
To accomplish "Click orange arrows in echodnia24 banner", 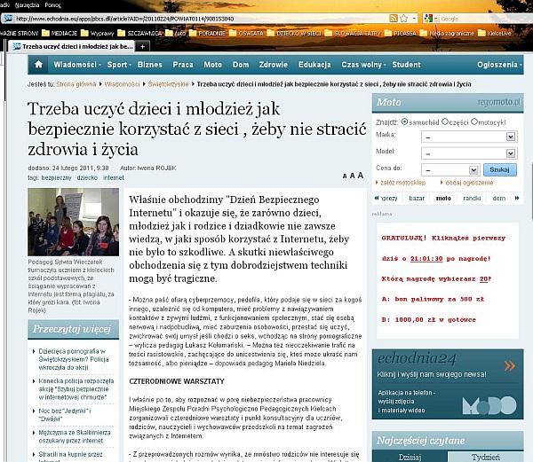I will pyautogui.click(x=510, y=365).
